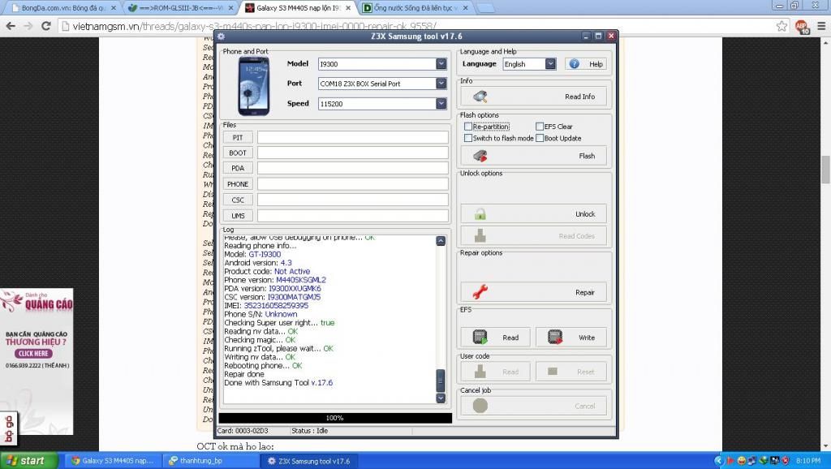
Task: Click the User code Read icon
Action: click(480, 372)
